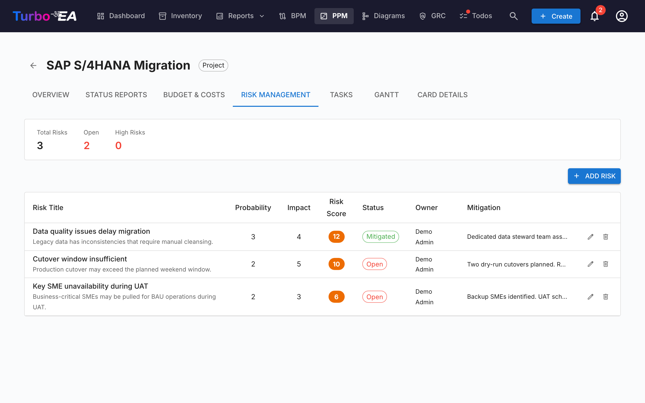Click 'Production cutover may exceed' description

122,270
